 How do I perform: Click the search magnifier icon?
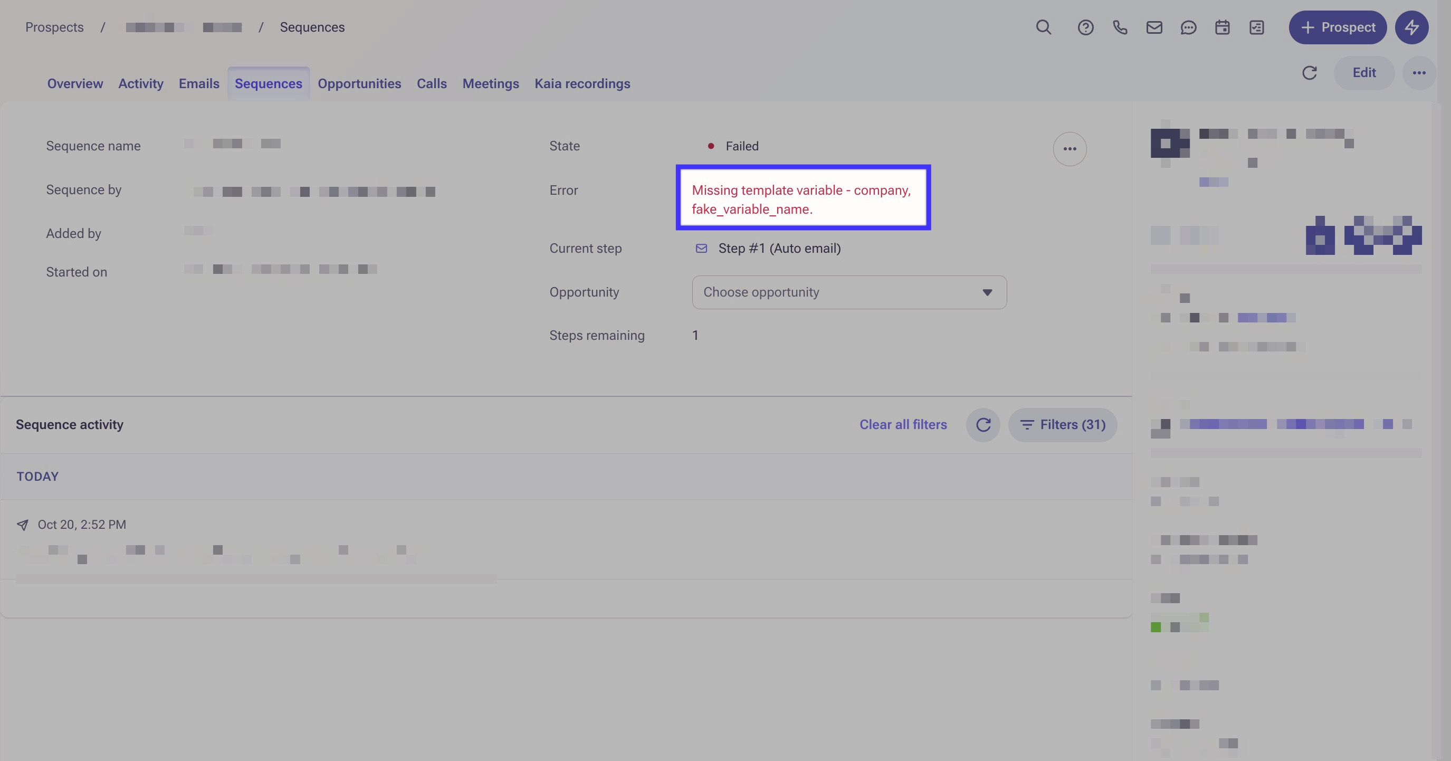pyautogui.click(x=1043, y=27)
